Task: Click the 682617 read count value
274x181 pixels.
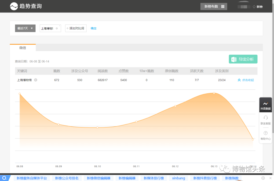Action: pos(103,80)
